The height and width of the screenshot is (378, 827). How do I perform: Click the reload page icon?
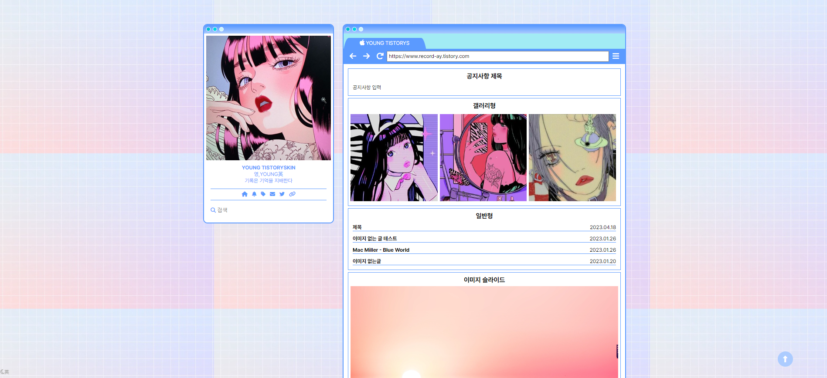tap(380, 56)
